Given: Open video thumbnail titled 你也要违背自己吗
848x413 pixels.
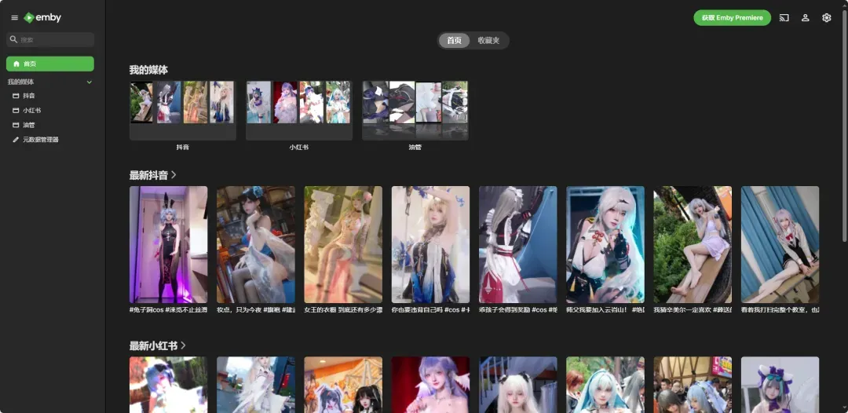Looking at the screenshot, I should point(430,244).
